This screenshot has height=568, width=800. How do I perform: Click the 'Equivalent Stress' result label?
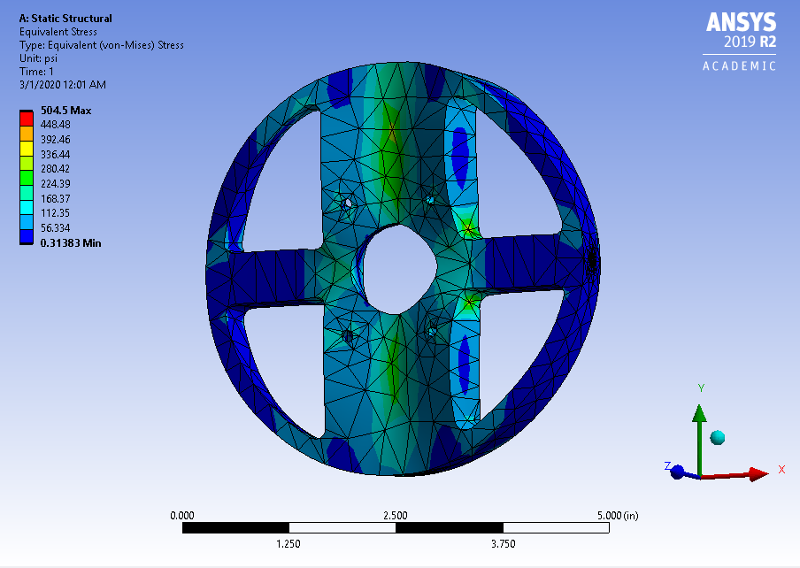click(58, 32)
